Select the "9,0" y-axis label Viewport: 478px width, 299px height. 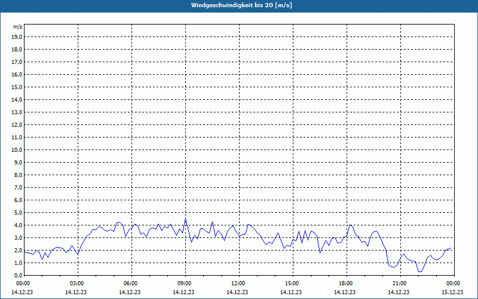click(x=18, y=162)
